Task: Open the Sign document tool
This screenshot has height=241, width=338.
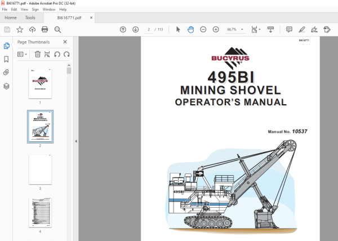Action: tap(314, 29)
